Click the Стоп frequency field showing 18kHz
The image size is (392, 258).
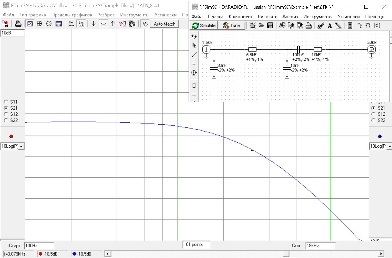(321, 245)
